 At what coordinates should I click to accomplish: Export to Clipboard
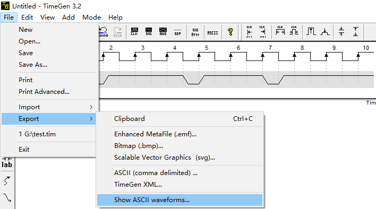click(180, 119)
